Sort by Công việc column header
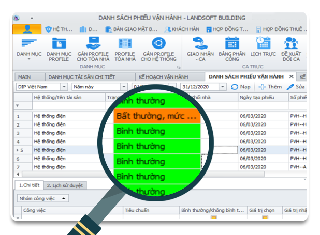The height and width of the screenshot is (235, 320). click(72, 210)
